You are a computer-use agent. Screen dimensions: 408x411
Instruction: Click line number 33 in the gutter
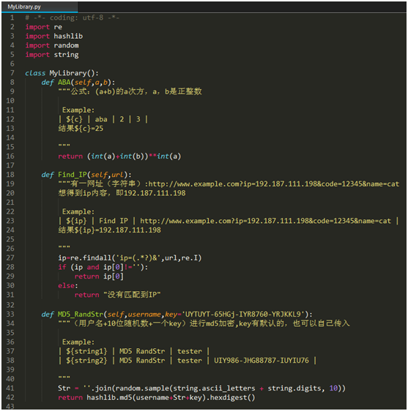10,314
